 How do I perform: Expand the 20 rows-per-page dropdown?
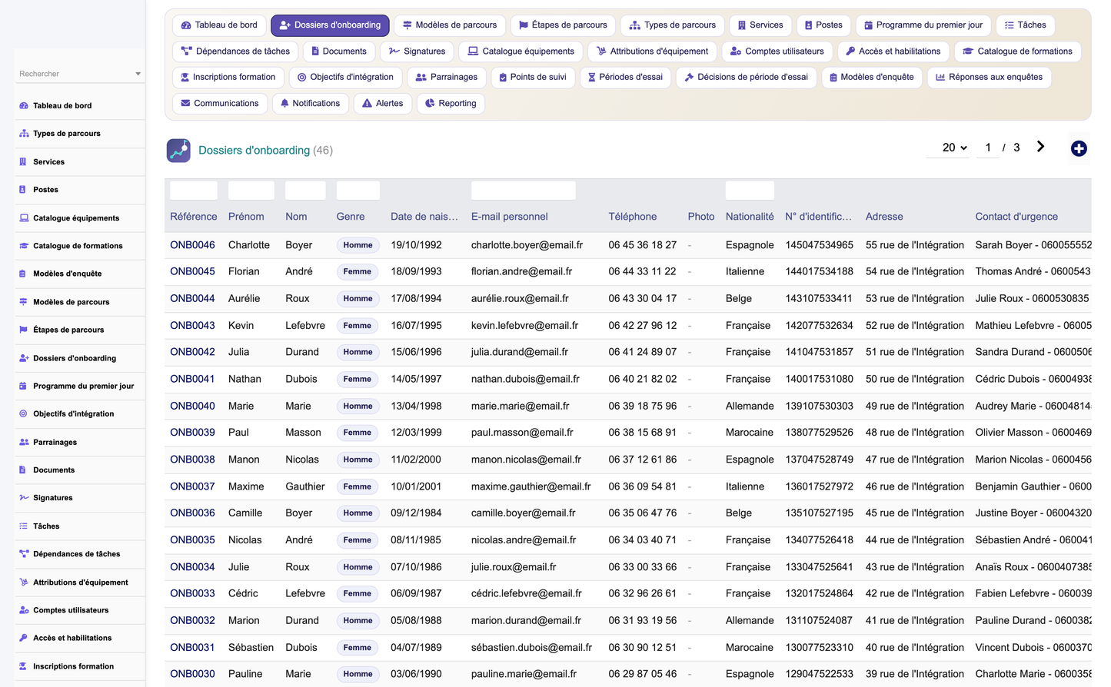point(954,148)
